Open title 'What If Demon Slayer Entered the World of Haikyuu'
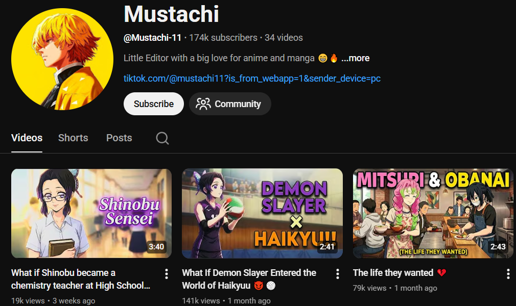This screenshot has width=516, height=306. (249, 279)
